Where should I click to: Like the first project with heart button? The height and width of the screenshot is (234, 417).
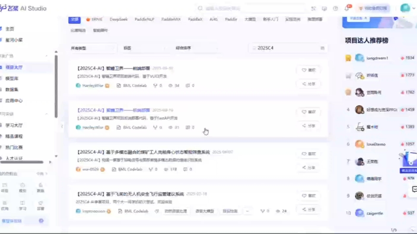pos(309,70)
